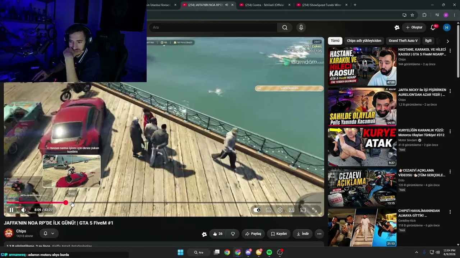Bookmark this page with the star icon

tap(412, 15)
